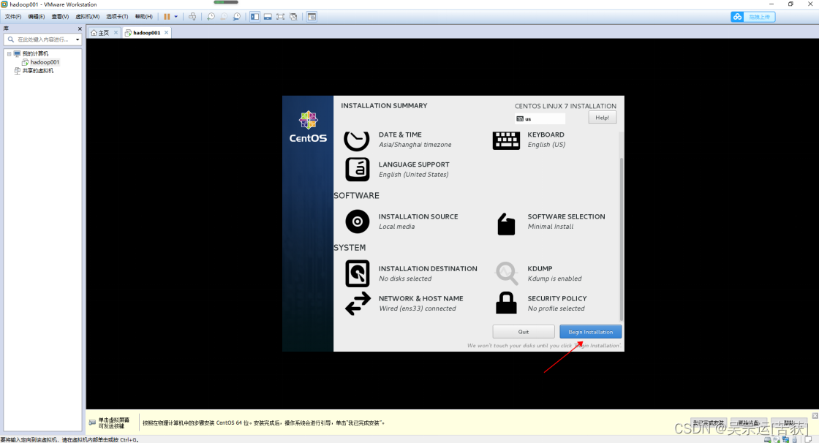Click the 'Kdump is enabled' text
The image size is (819, 443).
[x=555, y=279]
